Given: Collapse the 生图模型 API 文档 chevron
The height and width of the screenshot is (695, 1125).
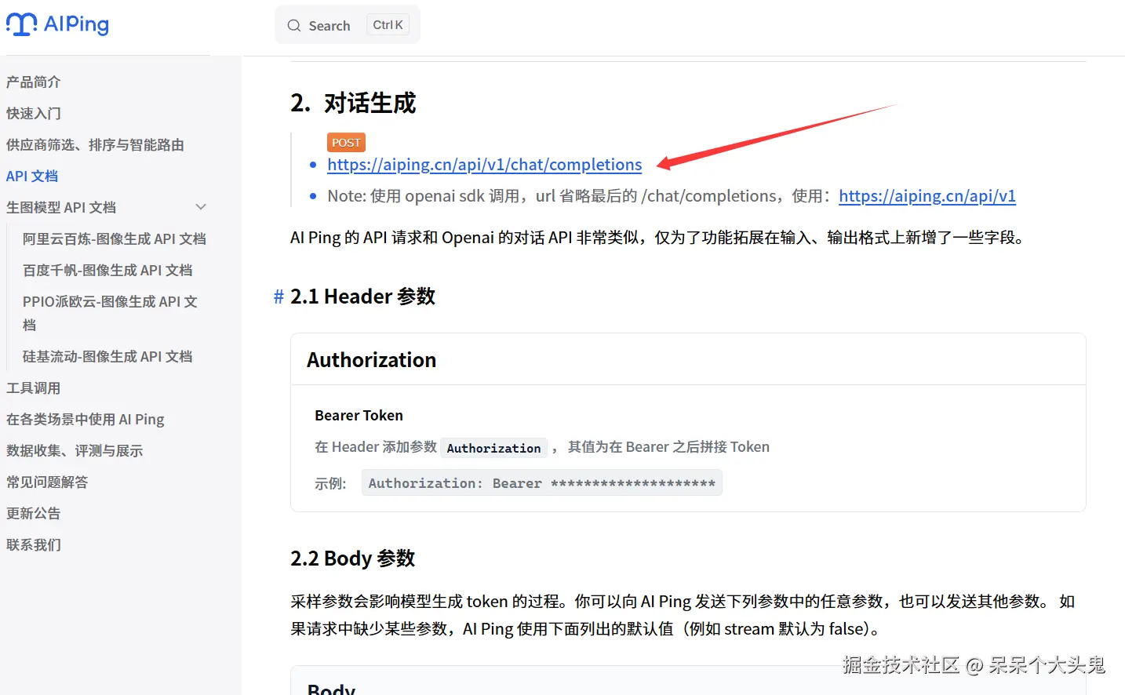Looking at the screenshot, I should pos(201,207).
